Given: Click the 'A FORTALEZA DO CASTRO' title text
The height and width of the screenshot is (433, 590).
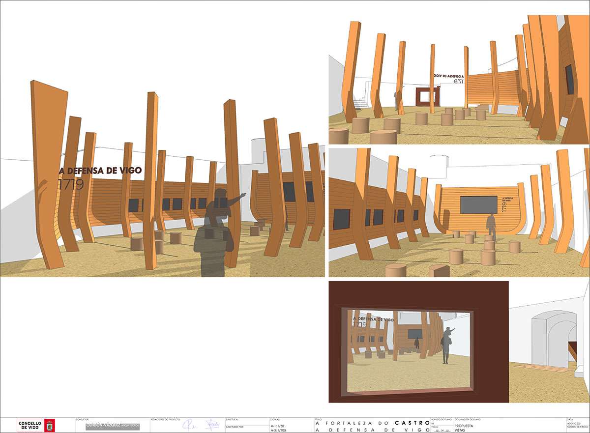Looking at the screenshot, I should (x=372, y=423).
